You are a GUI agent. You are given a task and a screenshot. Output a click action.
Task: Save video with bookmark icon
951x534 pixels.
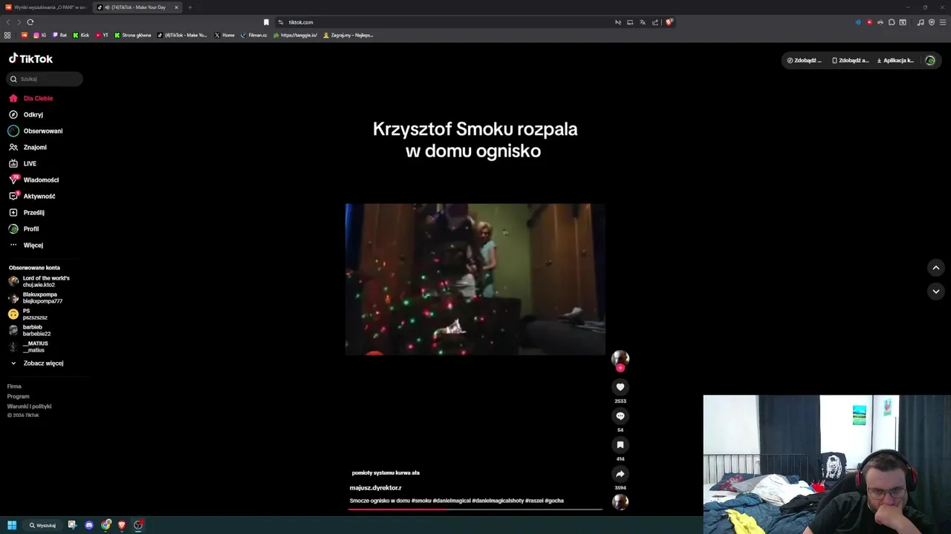tap(620, 444)
